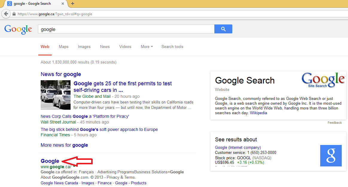Click the blue g icon in See results about
This screenshot has width=348, height=187.
[331, 156]
